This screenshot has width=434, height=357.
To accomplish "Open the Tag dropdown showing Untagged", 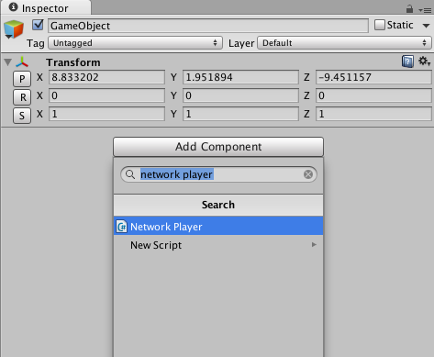I will [x=135, y=43].
